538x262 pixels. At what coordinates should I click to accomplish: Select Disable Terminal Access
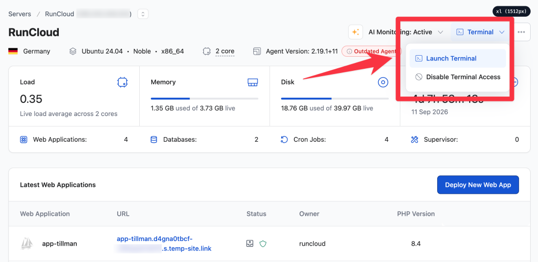click(x=458, y=77)
